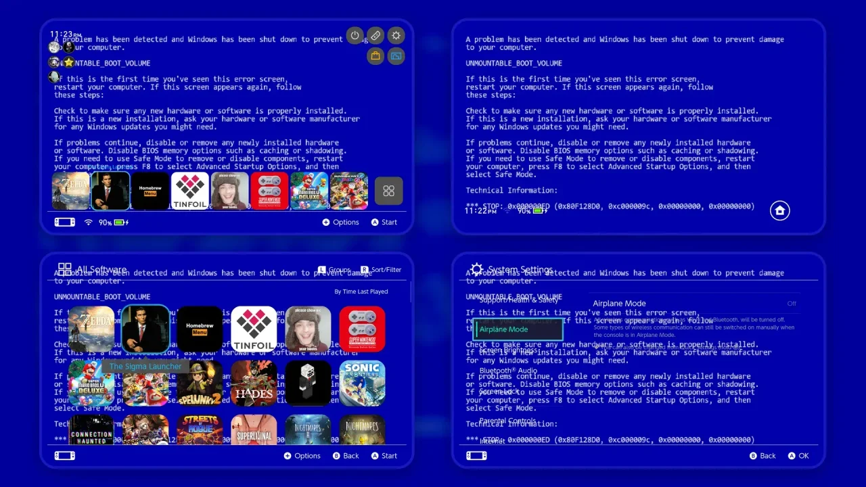Open the fur-hat meme tile in All Software
Viewport: 866px width, 487px height.
pyautogui.click(x=308, y=329)
